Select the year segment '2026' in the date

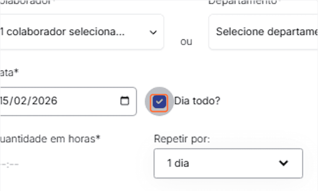44,101
